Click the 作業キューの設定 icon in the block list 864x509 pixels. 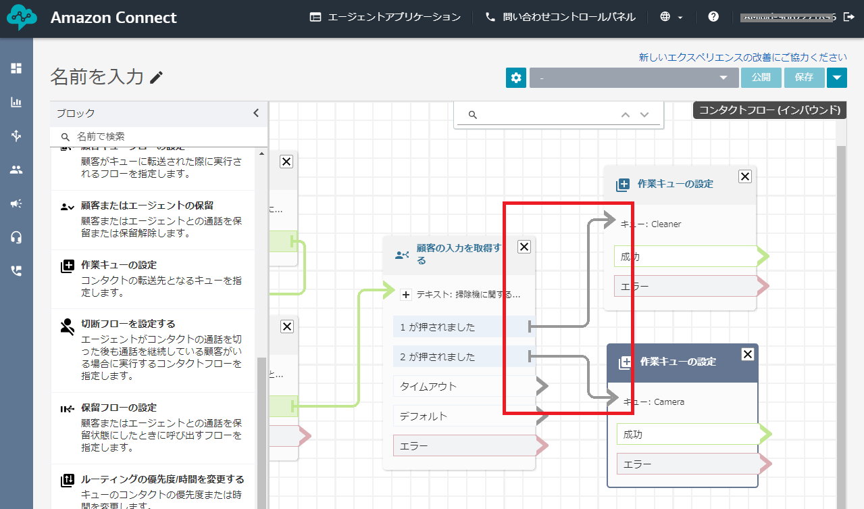pyautogui.click(x=67, y=266)
